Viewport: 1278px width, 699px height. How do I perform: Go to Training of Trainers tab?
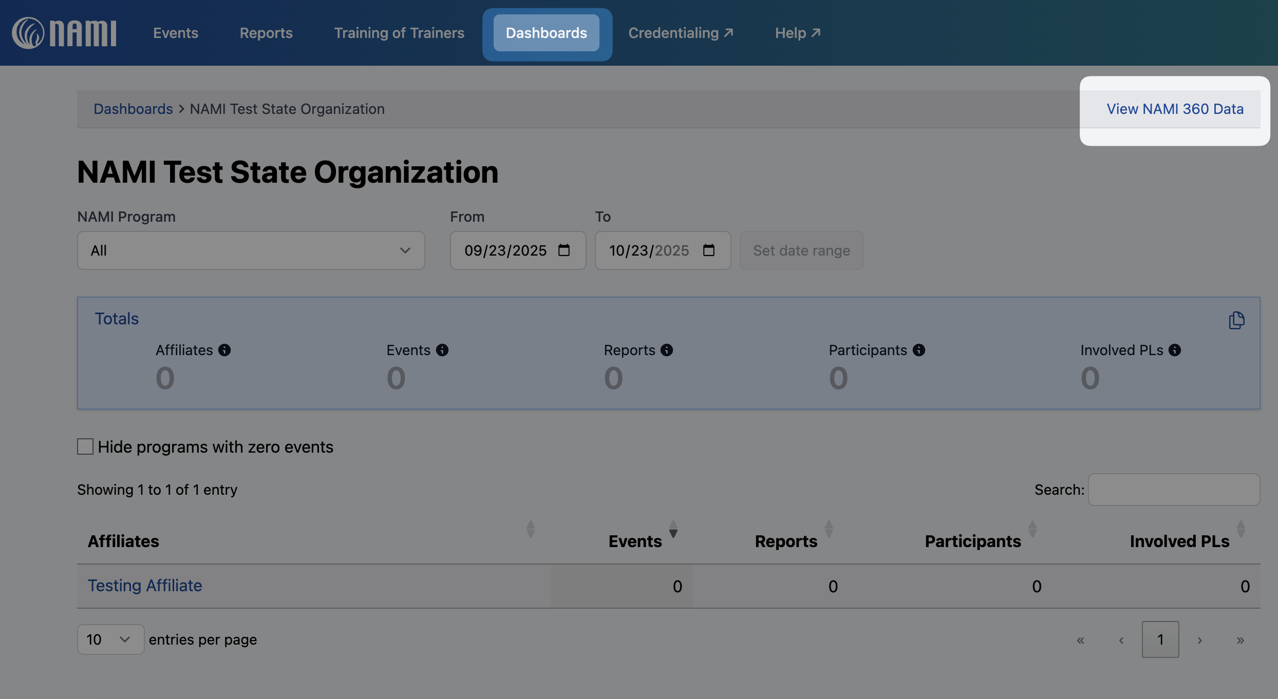pyautogui.click(x=399, y=33)
